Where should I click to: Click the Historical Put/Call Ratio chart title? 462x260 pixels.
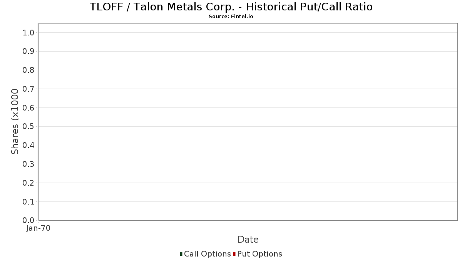pyautogui.click(x=231, y=7)
